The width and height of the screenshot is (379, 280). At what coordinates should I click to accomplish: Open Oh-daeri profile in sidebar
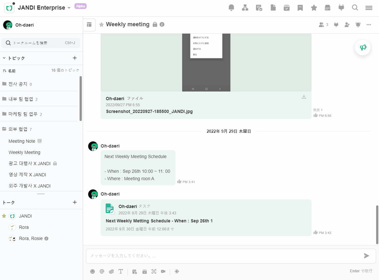point(18,25)
